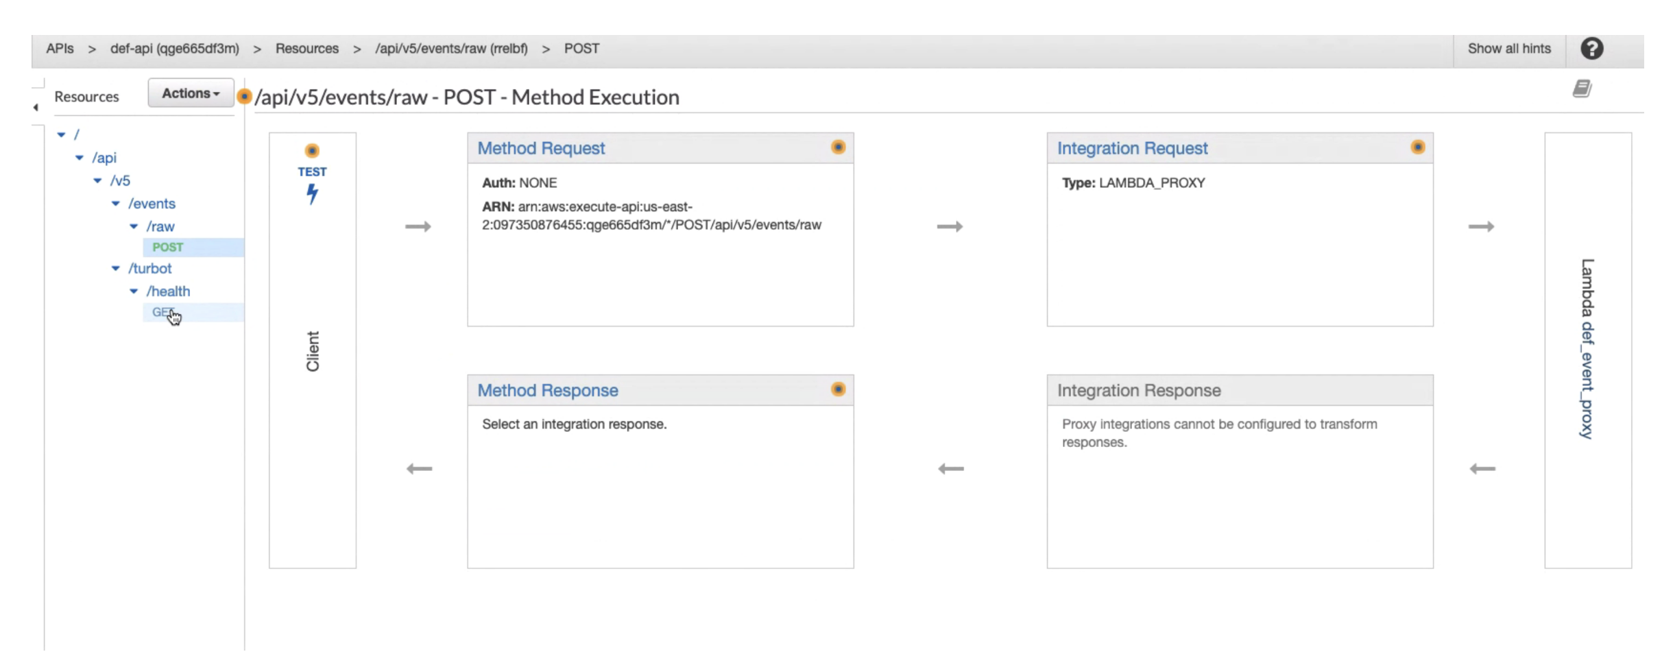Viewport: 1673px width, 665px height.
Task: Click the orange status indicator on Method Request
Action: [838, 147]
